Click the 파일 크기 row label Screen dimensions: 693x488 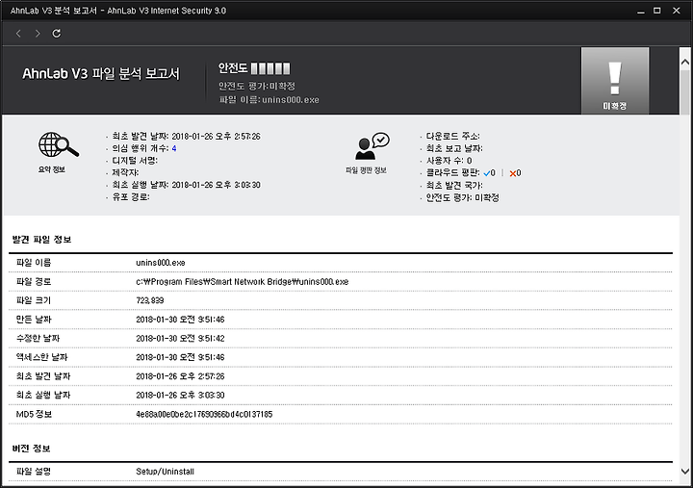pyautogui.click(x=34, y=300)
